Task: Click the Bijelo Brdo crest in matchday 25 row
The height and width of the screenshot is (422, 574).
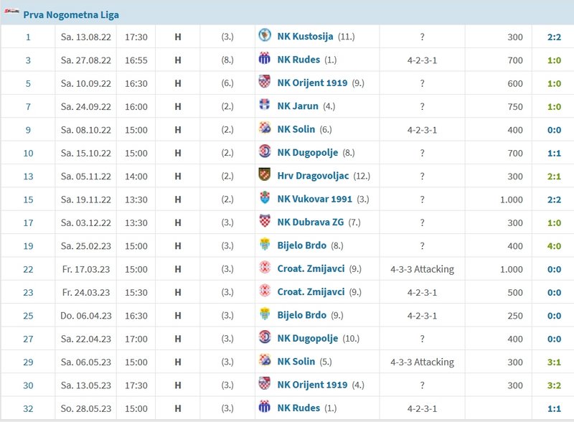Action: tap(264, 314)
